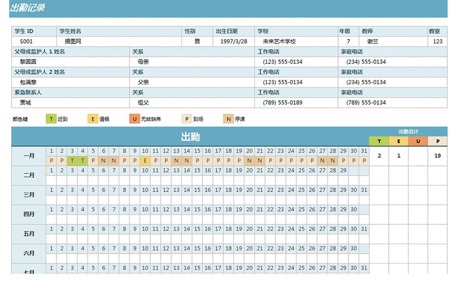Click day 31 in the May row

364,229
